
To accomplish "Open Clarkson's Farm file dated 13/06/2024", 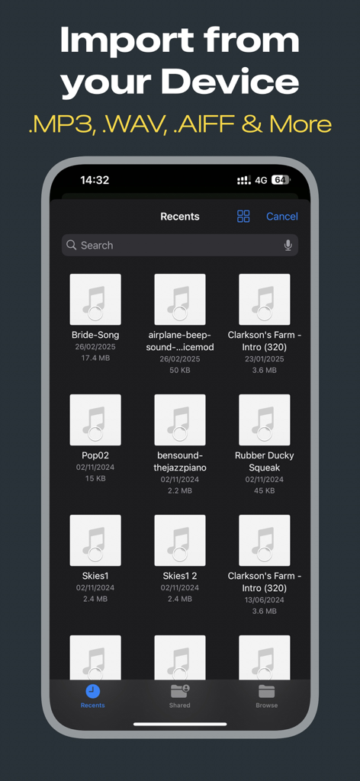I will pos(265,541).
